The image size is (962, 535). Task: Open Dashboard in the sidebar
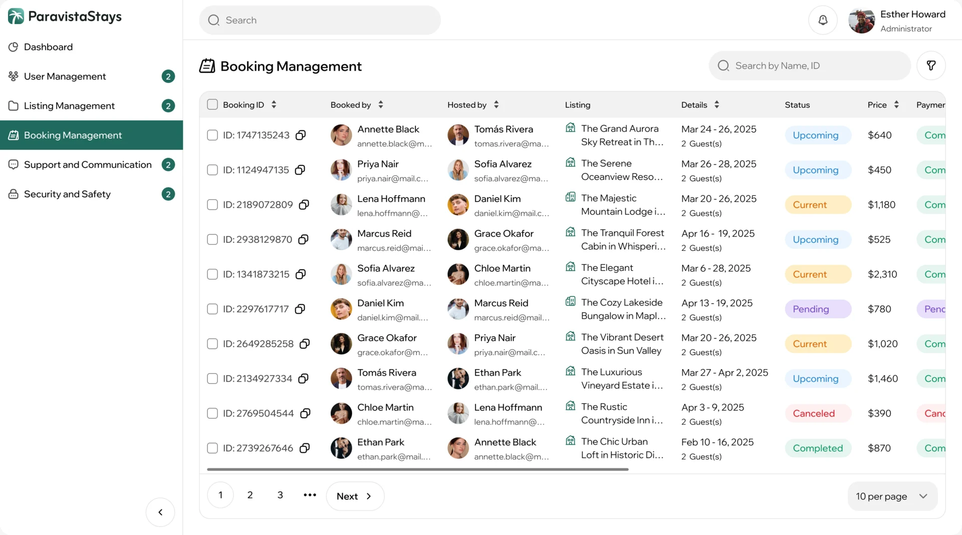point(91,47)
